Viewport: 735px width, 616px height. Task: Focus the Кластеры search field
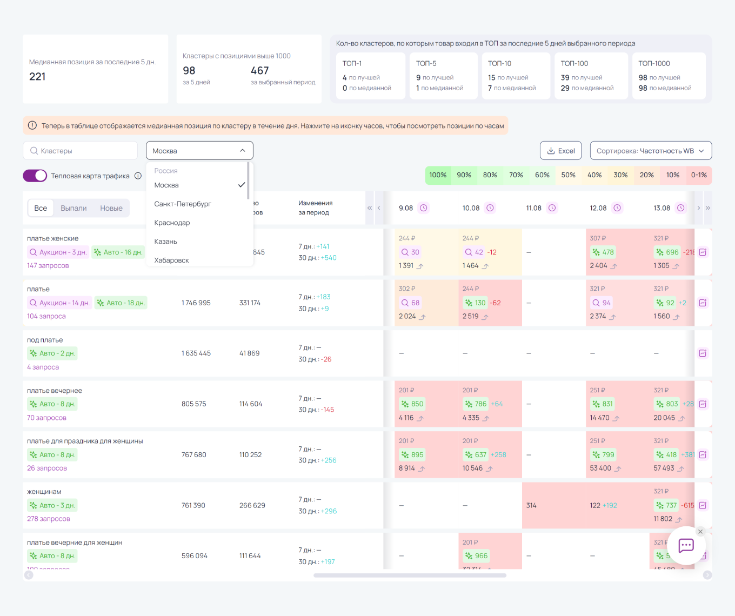[81, 151]
